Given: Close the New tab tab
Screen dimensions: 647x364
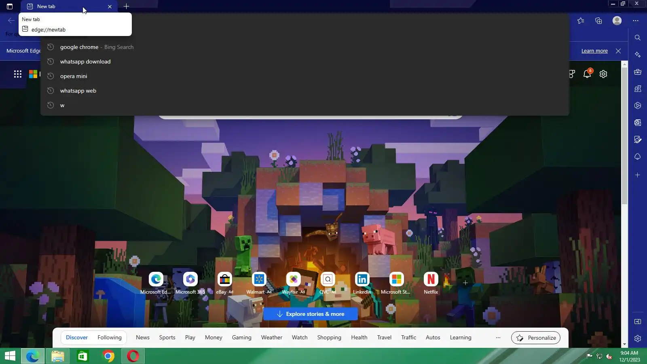Looking at the screenshot, I should [110, 6].
